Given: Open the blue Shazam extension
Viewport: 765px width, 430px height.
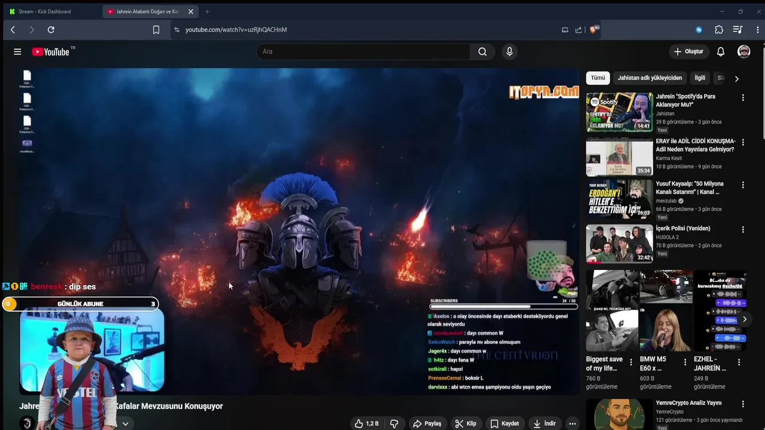Looking at the screenshot, I should point(699,29).
